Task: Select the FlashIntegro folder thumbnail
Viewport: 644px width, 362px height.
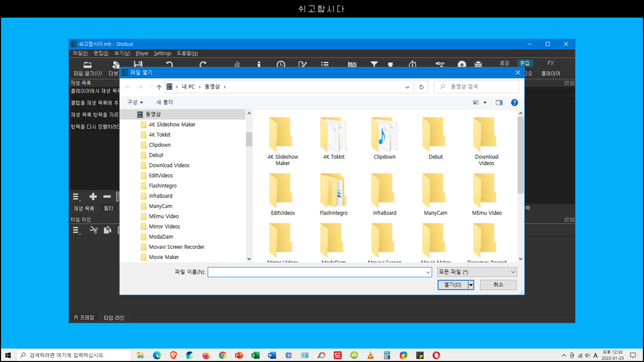Action: point(334,195)
